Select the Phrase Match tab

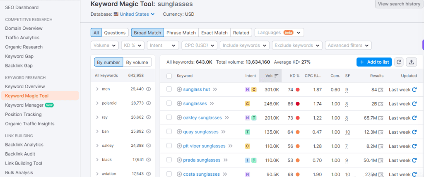pos(181,33)
